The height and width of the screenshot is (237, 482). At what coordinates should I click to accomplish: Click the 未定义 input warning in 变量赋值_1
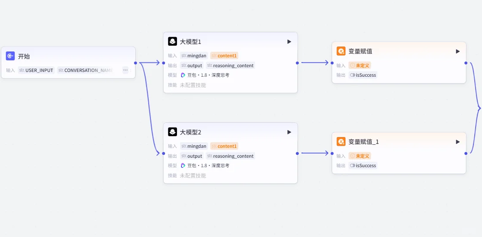point(360,156)
